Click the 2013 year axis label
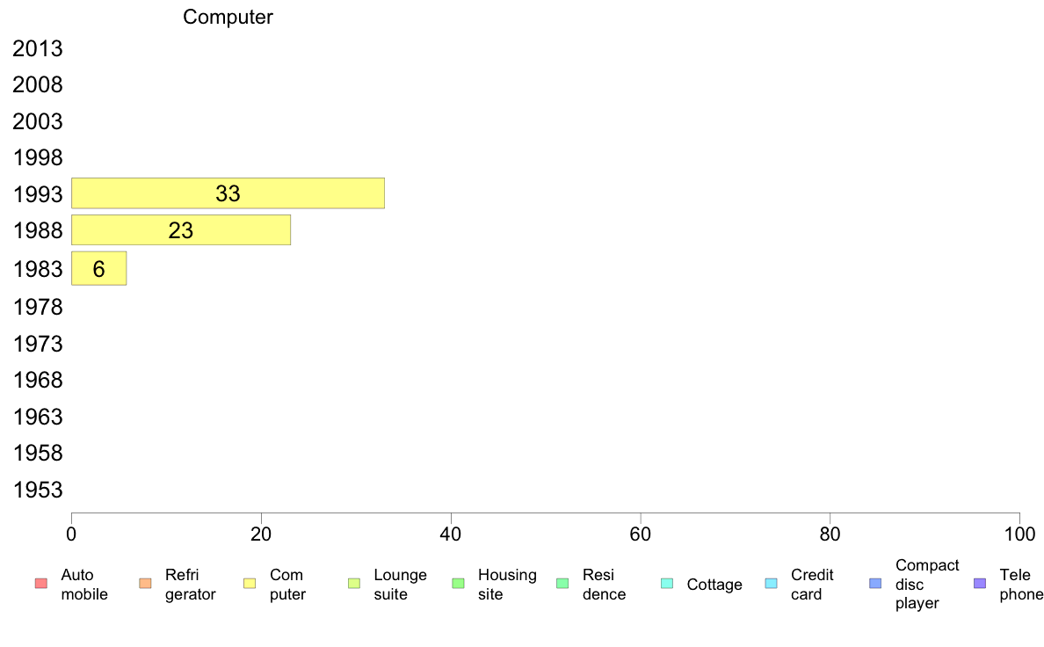This screenshot has width=1044, height=647. (x=37, y=48)
